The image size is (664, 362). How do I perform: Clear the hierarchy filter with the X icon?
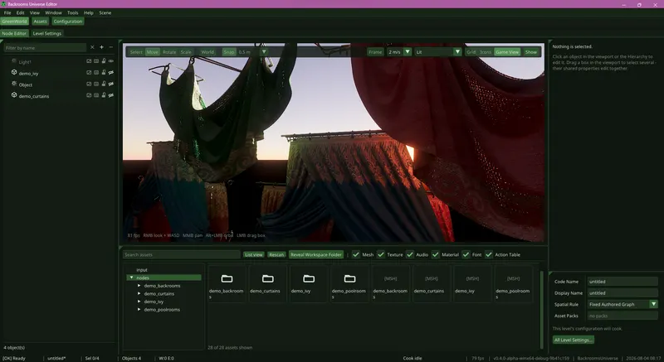coord(92,47)
